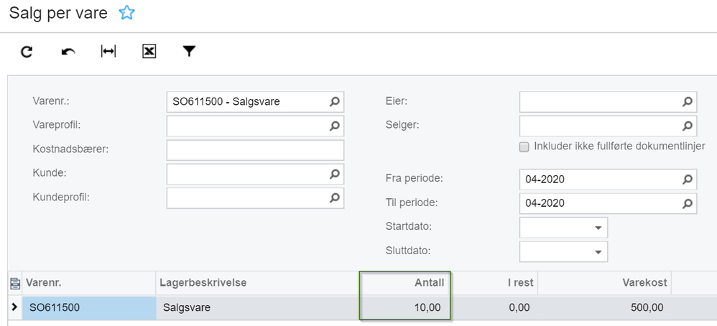Open Fra periode lookup magnifier
Viewport: 717px width, 326px height.
[x=688, y=180]
